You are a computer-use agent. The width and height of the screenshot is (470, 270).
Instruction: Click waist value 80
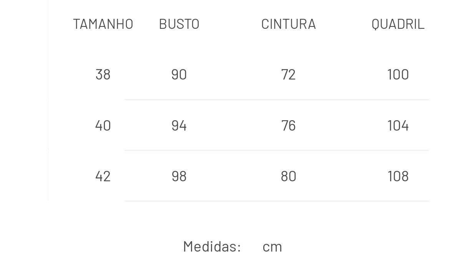[x=289, y=176]
